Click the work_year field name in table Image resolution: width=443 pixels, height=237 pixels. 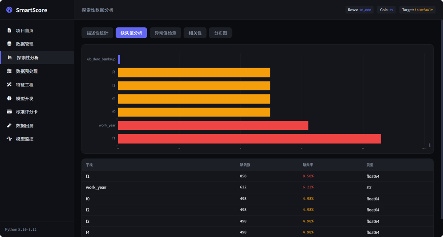pos(96,187)
